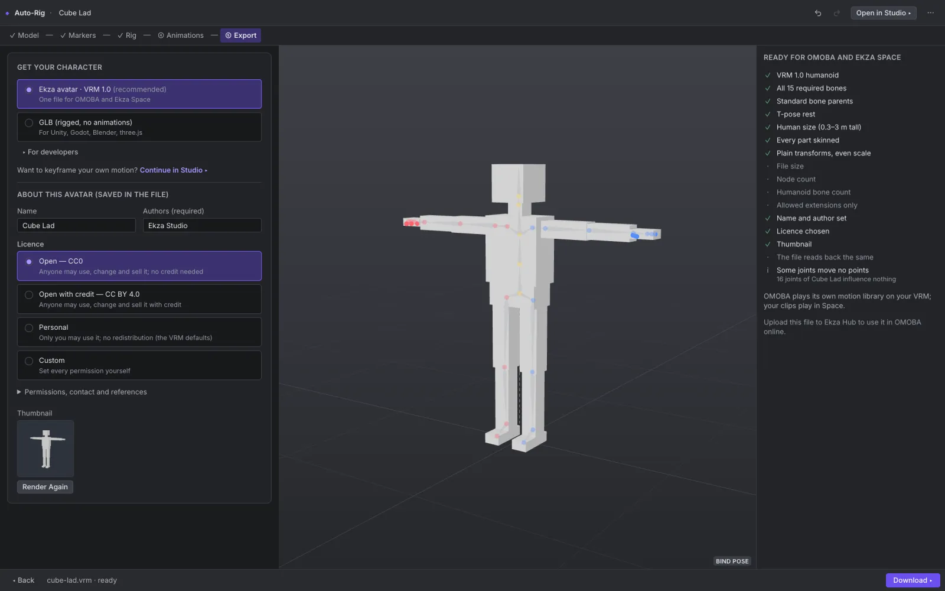Image resolution: width=945 pixels, height=591 pixels.
Task: Click the undo arrow icon
Action: 818,13
